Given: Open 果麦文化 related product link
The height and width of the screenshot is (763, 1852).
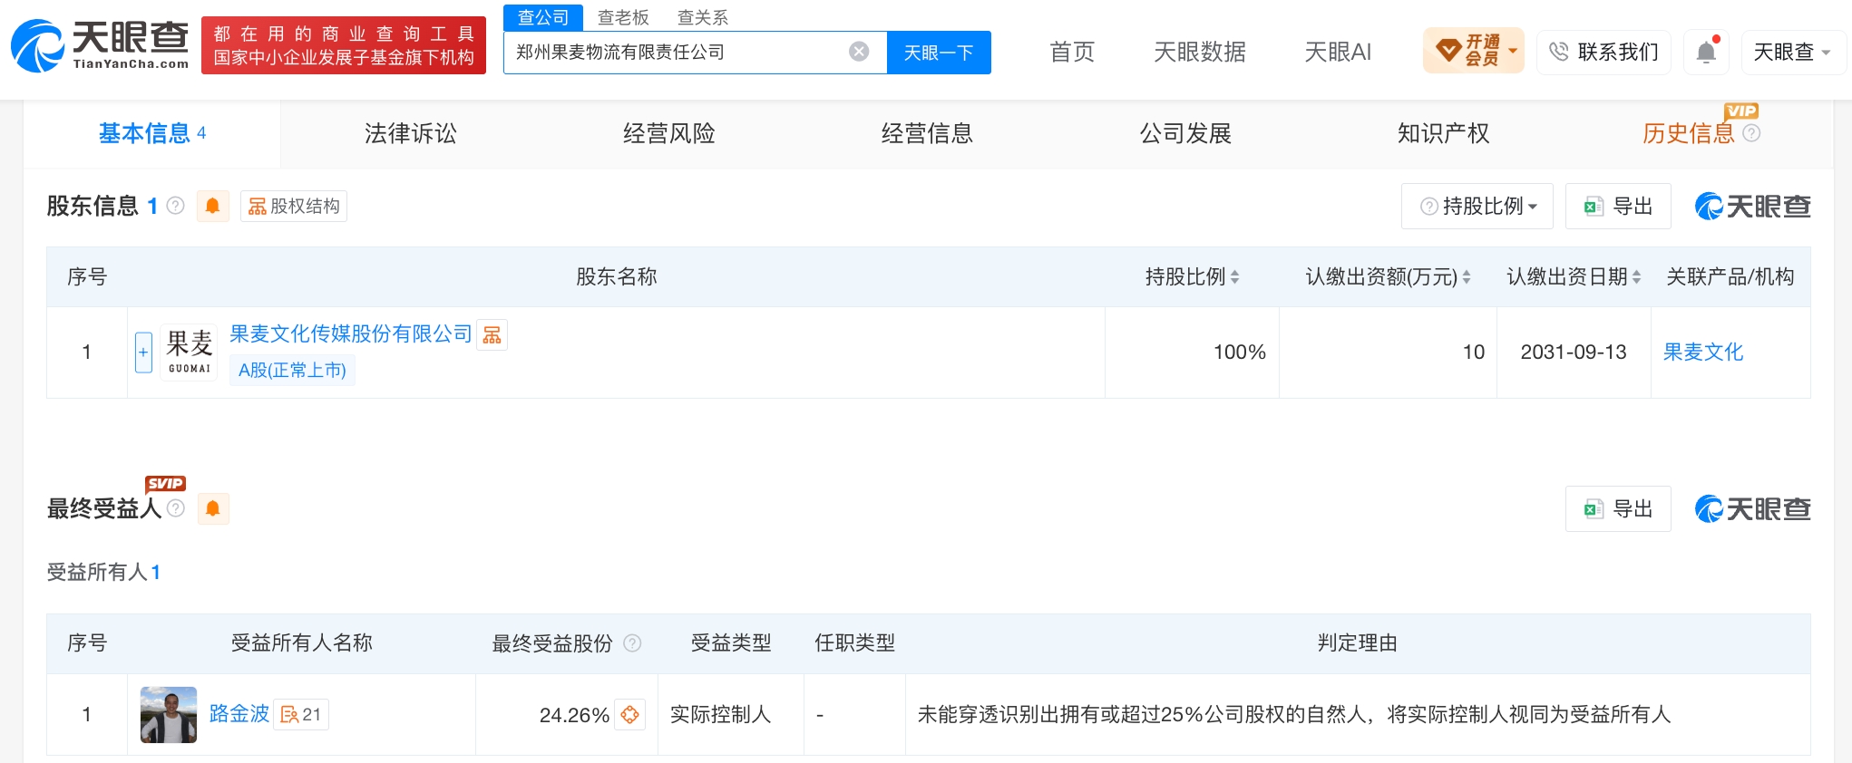Looking at the screenshot, I should pyautogui.click(x=1703, y=353).
